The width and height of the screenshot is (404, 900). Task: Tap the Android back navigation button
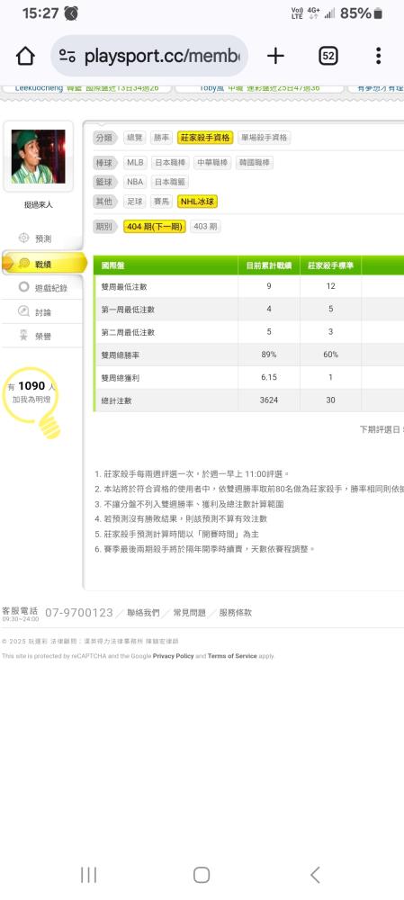pos(315,875)
